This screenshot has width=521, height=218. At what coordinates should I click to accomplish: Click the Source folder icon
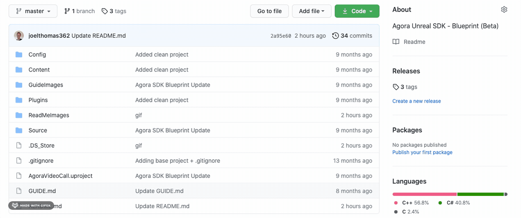pyautogui.click(x=19, y=130)
